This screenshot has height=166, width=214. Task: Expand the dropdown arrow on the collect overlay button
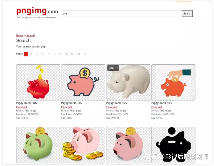[117, 68]
